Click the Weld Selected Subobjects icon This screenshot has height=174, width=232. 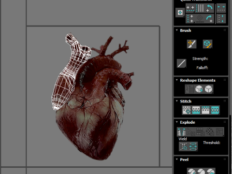point(193,146)
